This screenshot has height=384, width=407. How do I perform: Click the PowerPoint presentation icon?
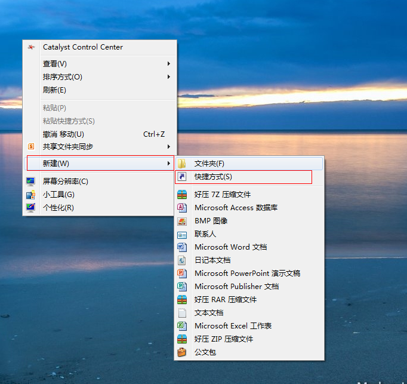(x=182, y=274)
